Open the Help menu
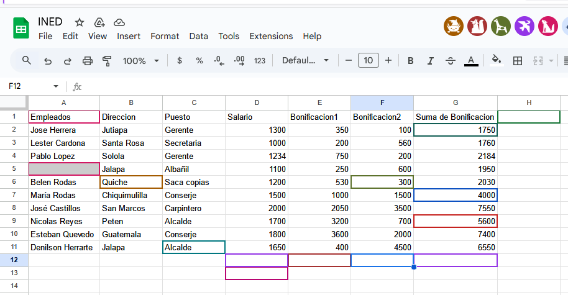 coord(312,36)
